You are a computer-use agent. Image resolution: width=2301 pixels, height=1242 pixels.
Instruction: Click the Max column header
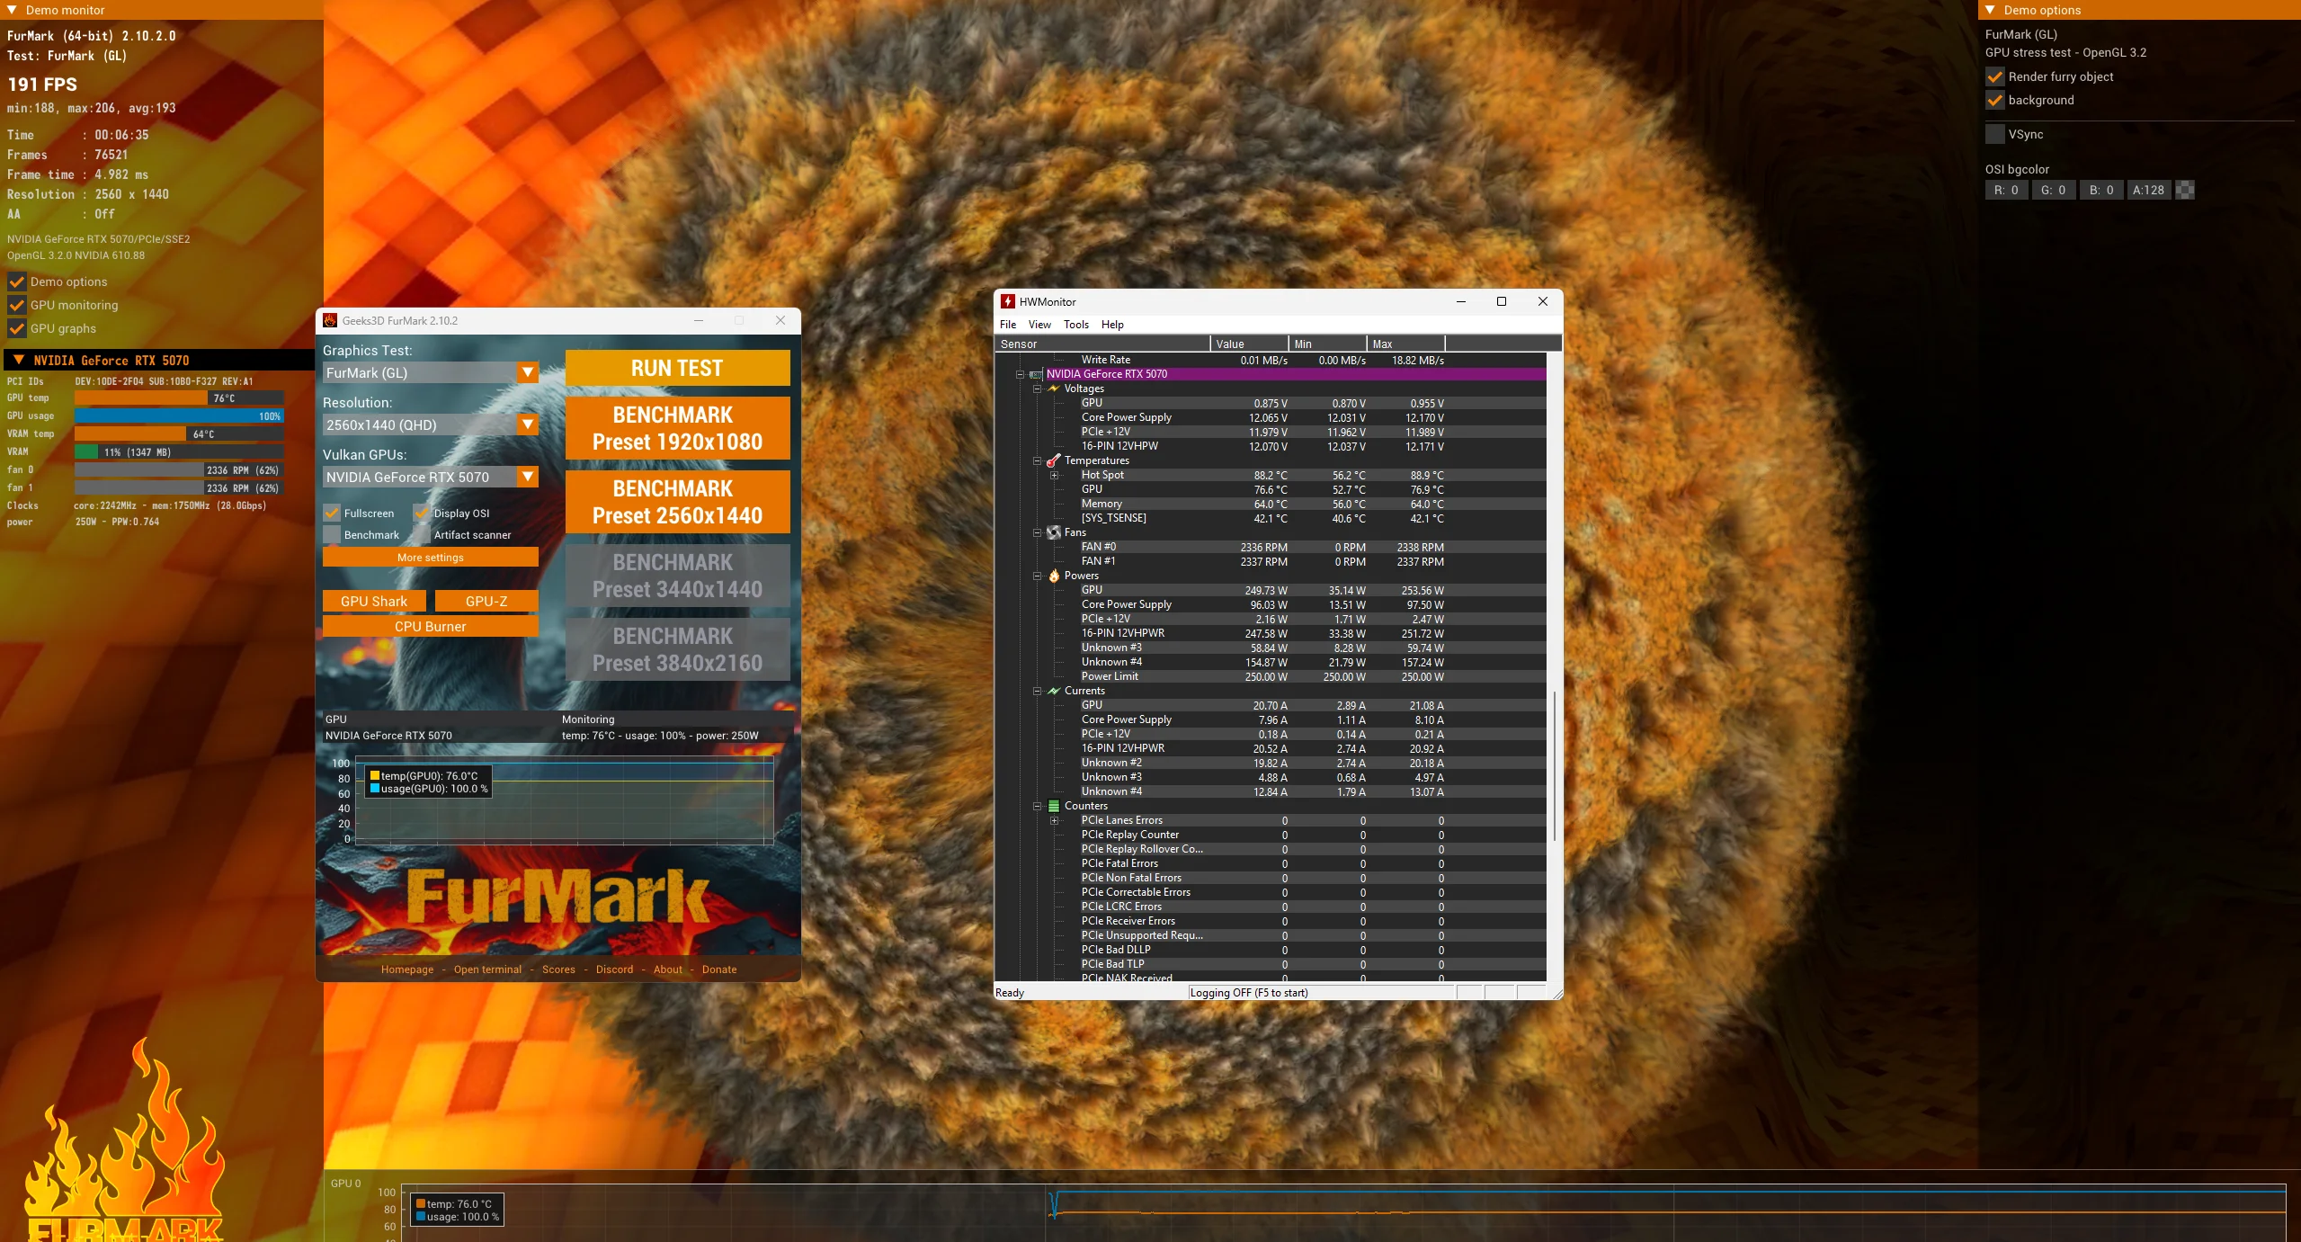[x=1405, y=344]
